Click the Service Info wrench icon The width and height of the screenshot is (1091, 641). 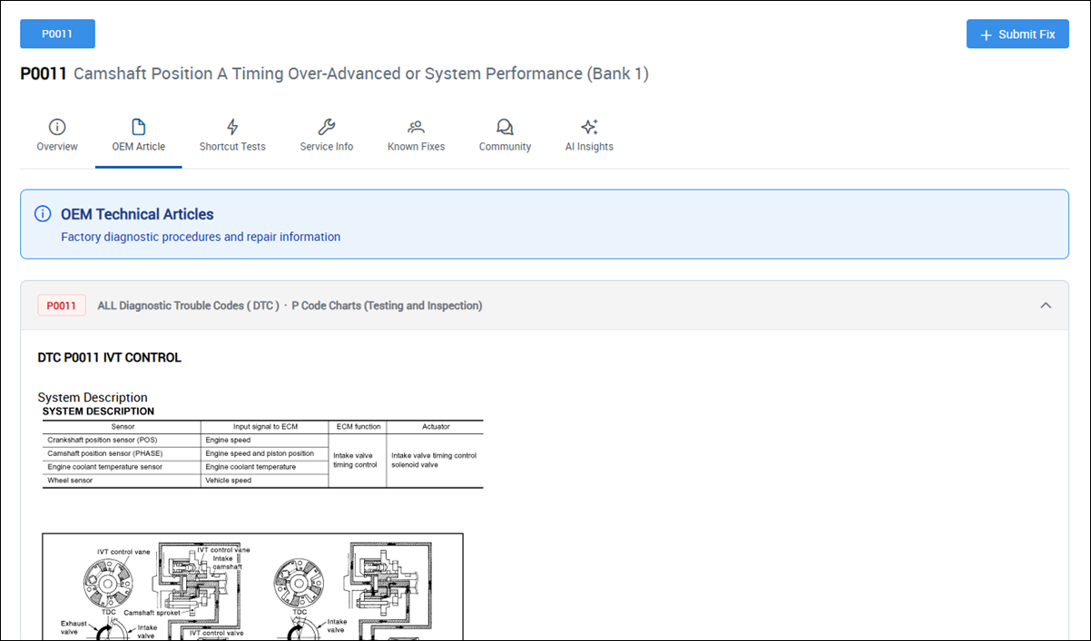tap(327, 127)
